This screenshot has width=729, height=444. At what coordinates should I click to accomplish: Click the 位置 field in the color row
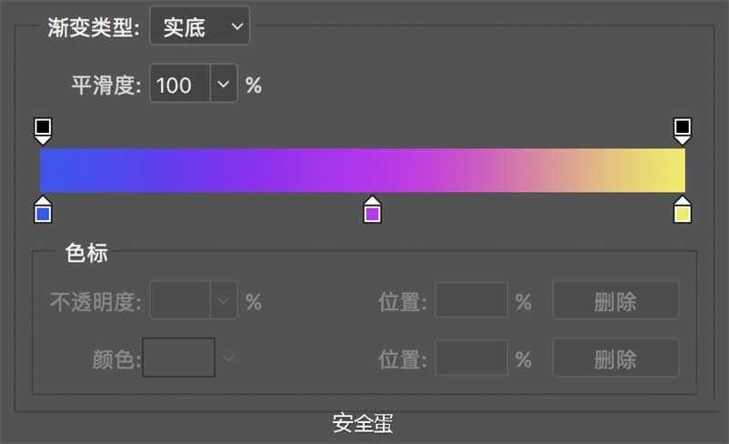click(x=470, y=358)
